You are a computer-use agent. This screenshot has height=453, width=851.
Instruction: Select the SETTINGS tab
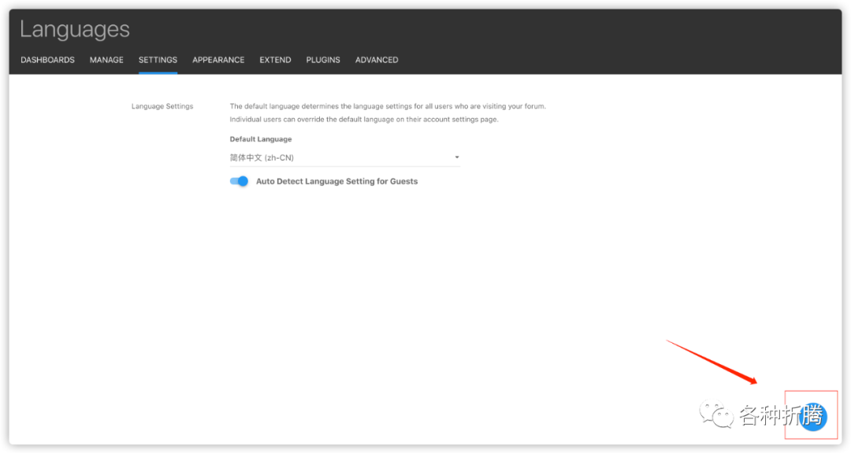click(158, 60)
